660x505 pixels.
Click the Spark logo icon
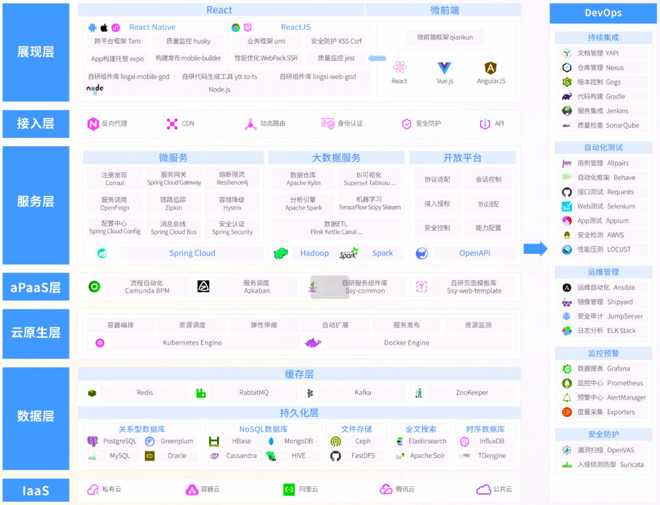point(349,253)
